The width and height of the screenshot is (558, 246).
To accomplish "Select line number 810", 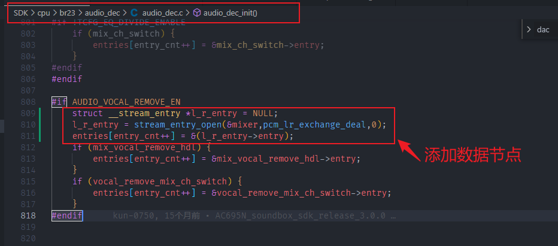I will [x=28, y=124].
